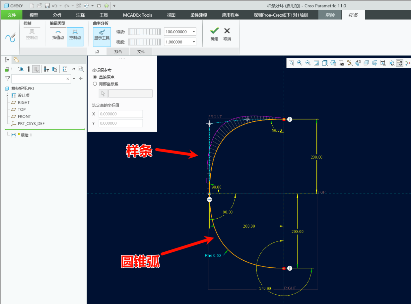This screenshot has width=411, height=304.
Task: Open the layer tree tab icon
Action: (x=16, y=60)
